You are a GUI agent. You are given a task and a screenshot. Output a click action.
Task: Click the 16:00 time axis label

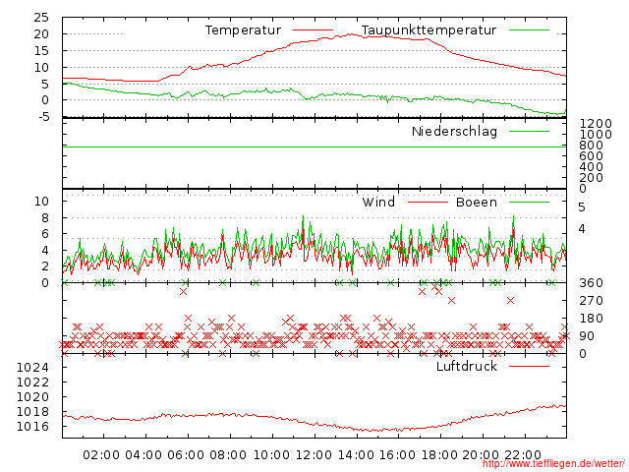coord(397,455)
